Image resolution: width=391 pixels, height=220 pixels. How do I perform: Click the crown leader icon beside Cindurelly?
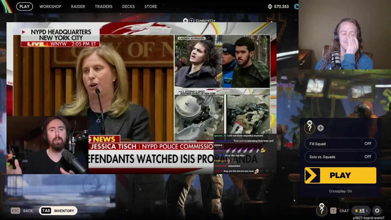pos(185,20)
